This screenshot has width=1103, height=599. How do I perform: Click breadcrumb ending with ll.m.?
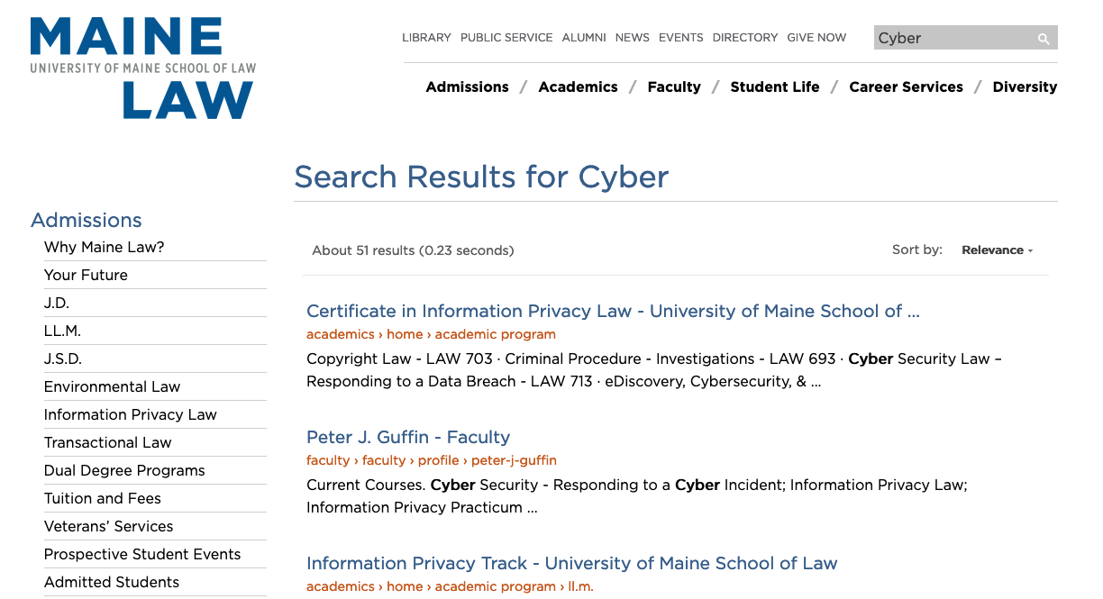pos(450,586)
